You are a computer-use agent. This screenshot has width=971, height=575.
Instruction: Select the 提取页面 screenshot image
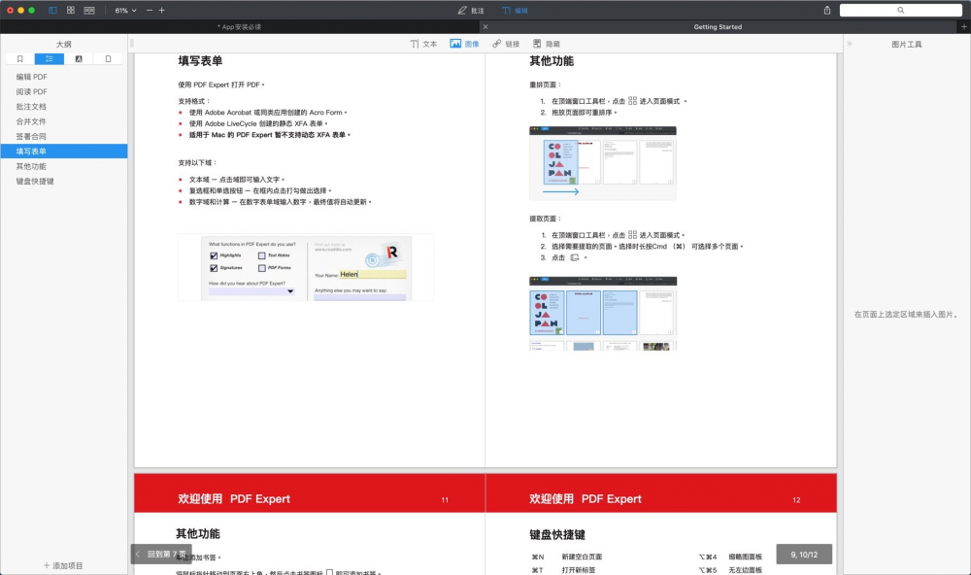[603, 314]
